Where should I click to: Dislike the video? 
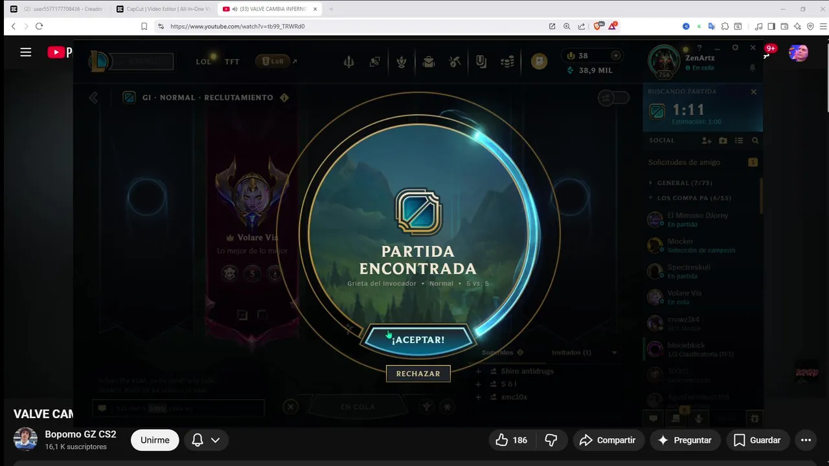click(x=551, y=440)
